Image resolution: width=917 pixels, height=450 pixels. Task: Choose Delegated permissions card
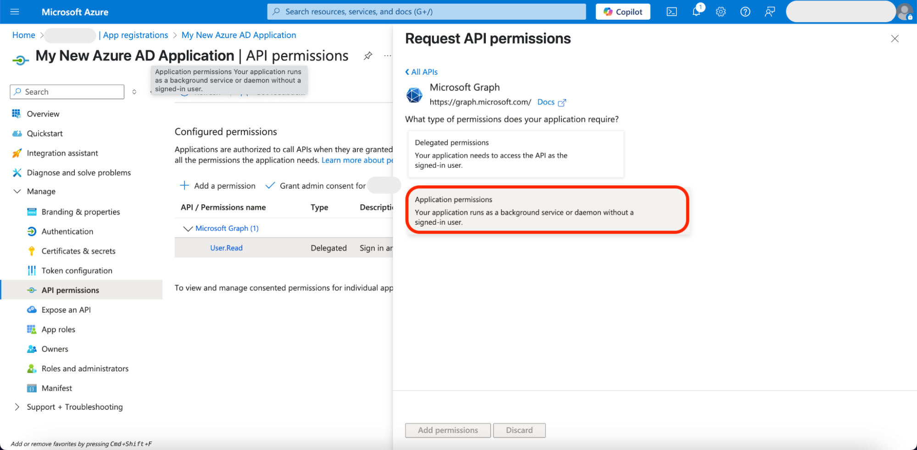click(516, 154)
